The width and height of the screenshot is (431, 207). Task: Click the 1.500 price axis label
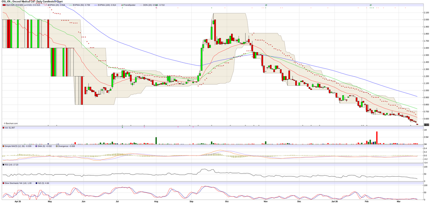point(426,55)
